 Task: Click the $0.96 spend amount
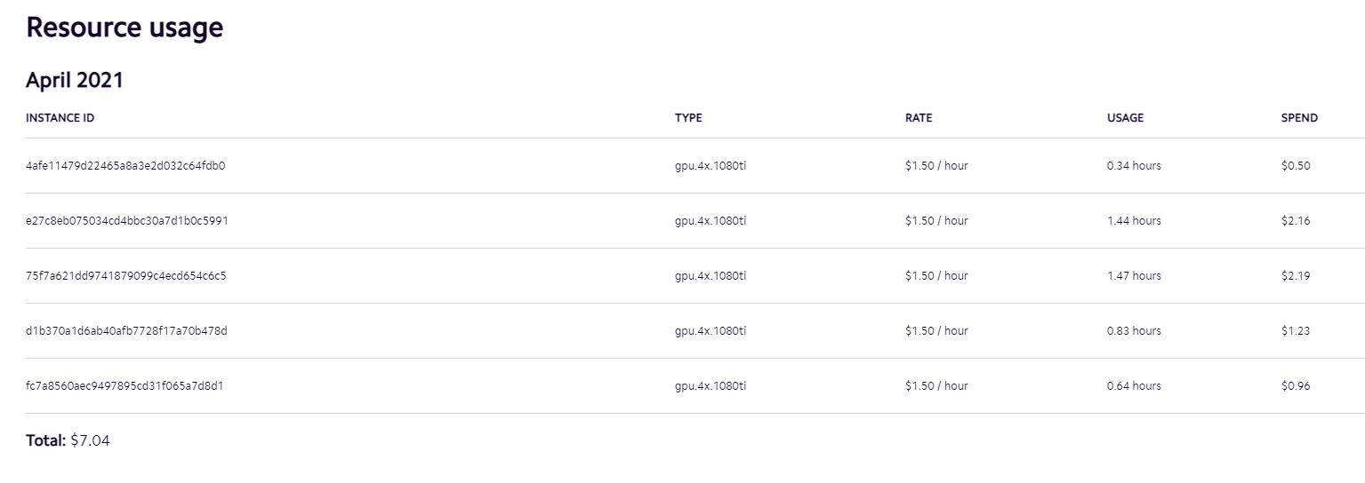click(x=1296, y=386)
